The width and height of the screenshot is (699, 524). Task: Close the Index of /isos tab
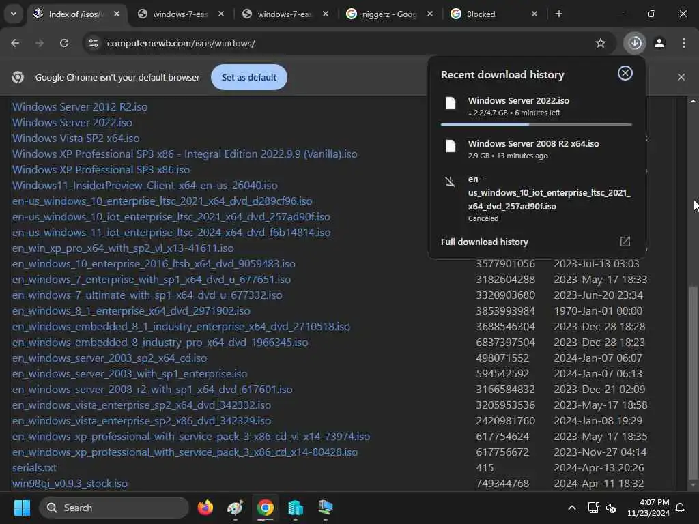click(116, 14)
